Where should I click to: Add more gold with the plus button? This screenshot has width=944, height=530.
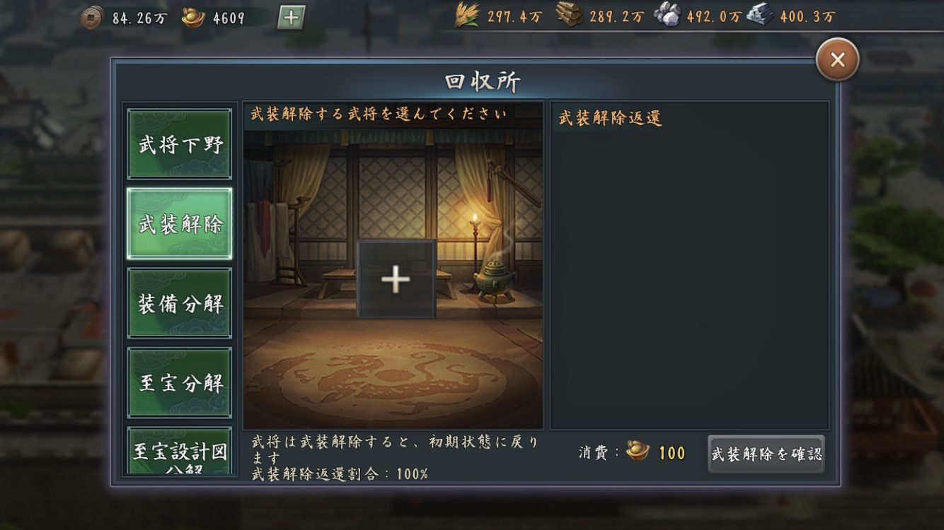click(x=291, y=17)
